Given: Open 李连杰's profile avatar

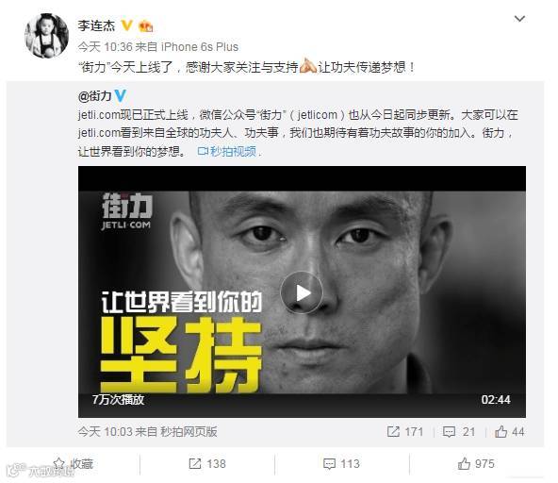Looking at the screenshot, I should tap(46, 35).
